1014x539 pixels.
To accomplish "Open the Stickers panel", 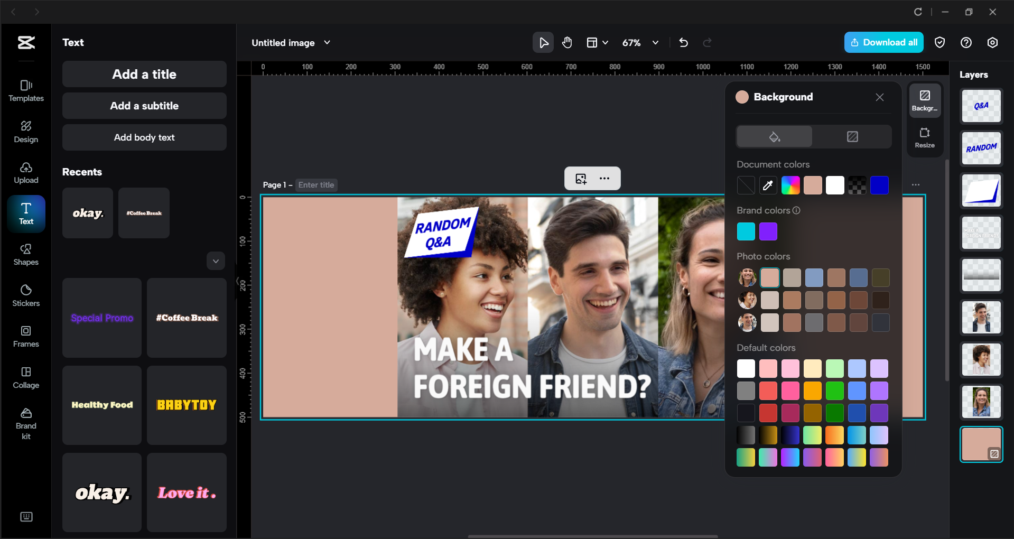I will (x=26, y=295).
